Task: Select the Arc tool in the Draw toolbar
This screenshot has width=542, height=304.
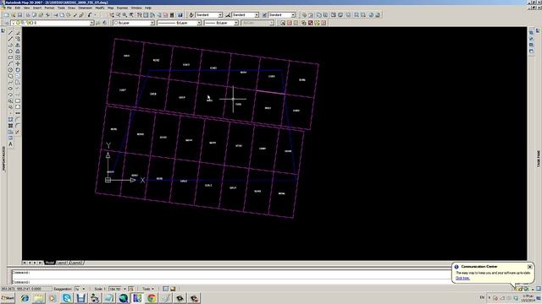Action: coord(10,64)
